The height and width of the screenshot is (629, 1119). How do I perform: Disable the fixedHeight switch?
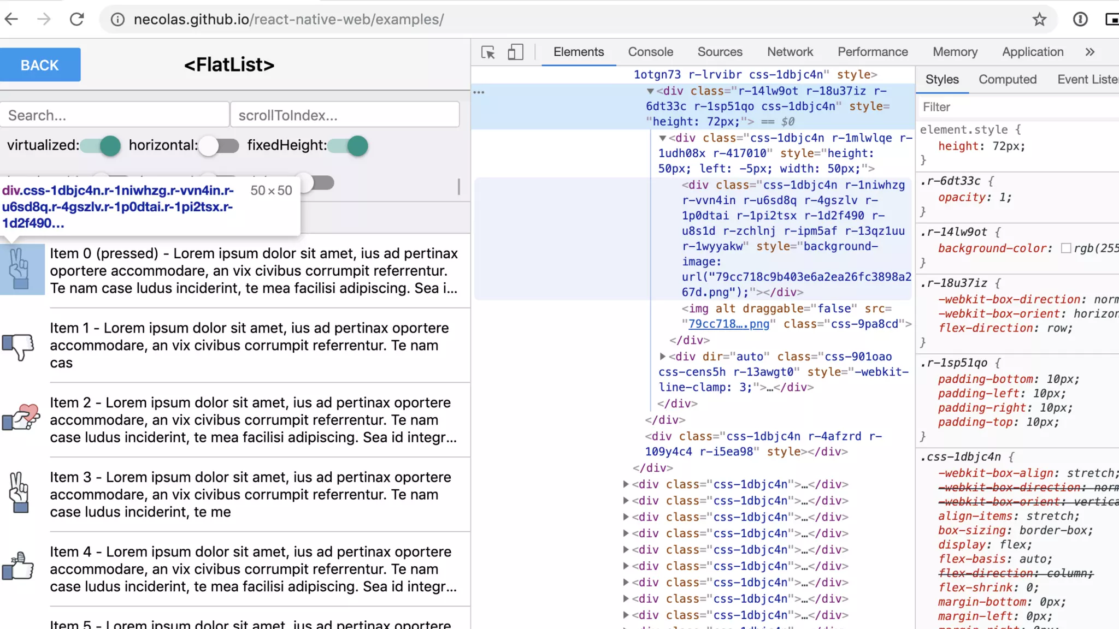click(349, 146)
